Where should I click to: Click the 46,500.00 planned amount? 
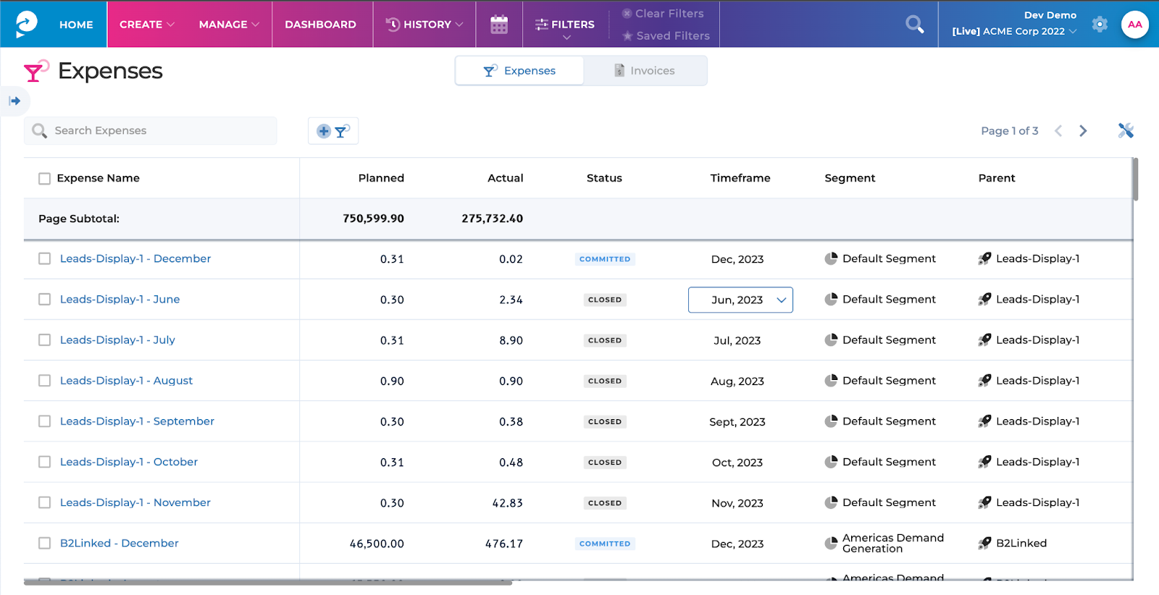pyautogui.click(x=377, y=544)
